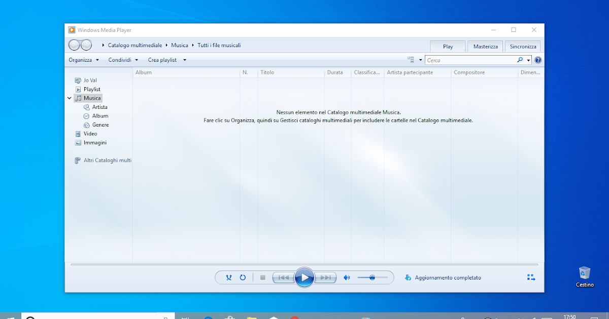Viewport: 609px width, 319px height.
Task: Skip to the previous track
Action: pyautogui.click(x=283, y=277)
